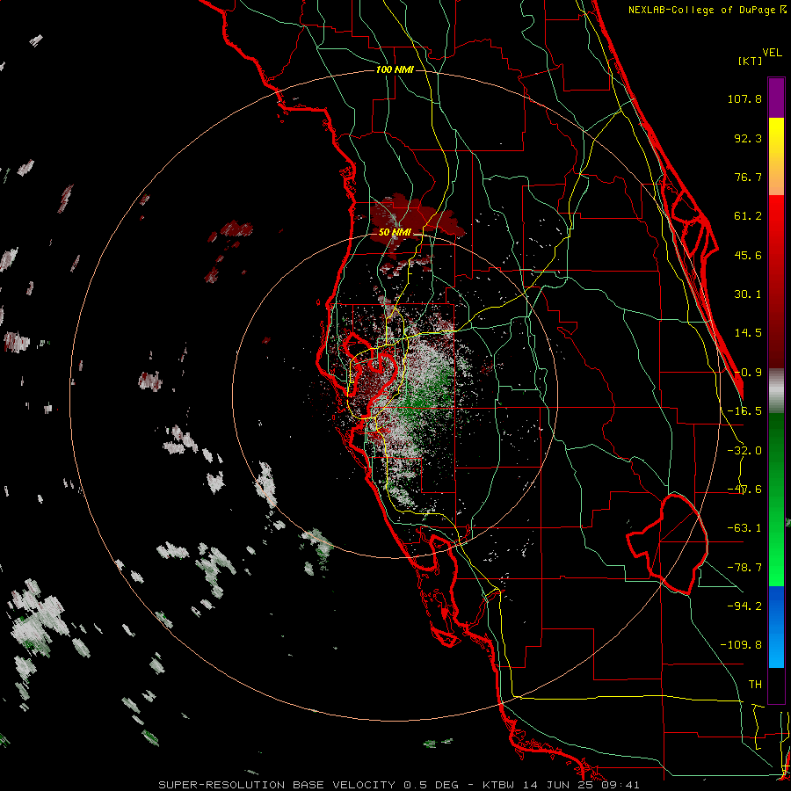Screen dimensions: 791x791
Task: Click the 100 NMI range ring label
Action: [395, 69]
